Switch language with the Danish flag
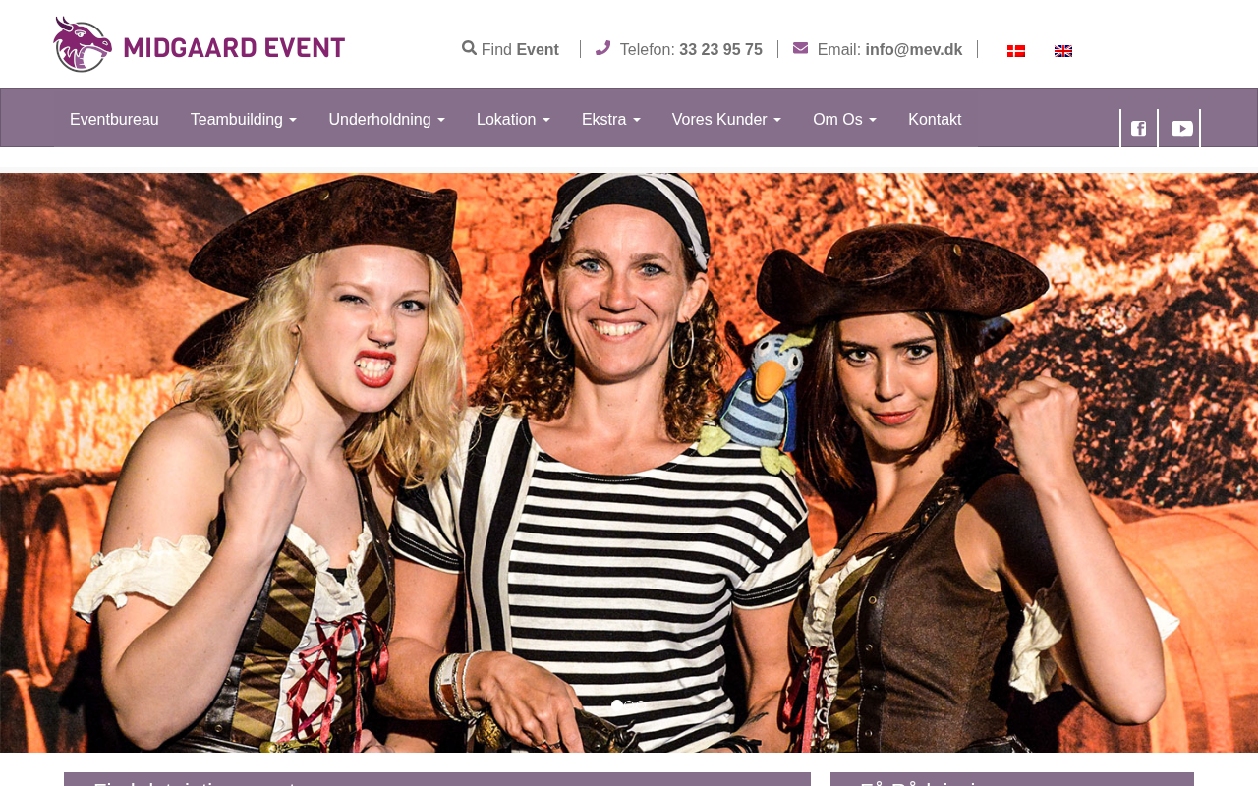The image size is (1258, 786). pyautogui.click(x=1016, y=51)
